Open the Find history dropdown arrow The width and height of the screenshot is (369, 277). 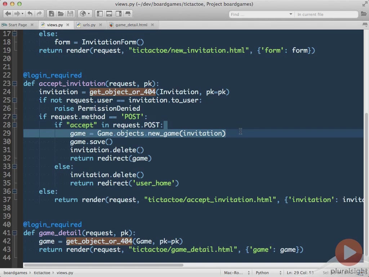[x=290, y=14]
